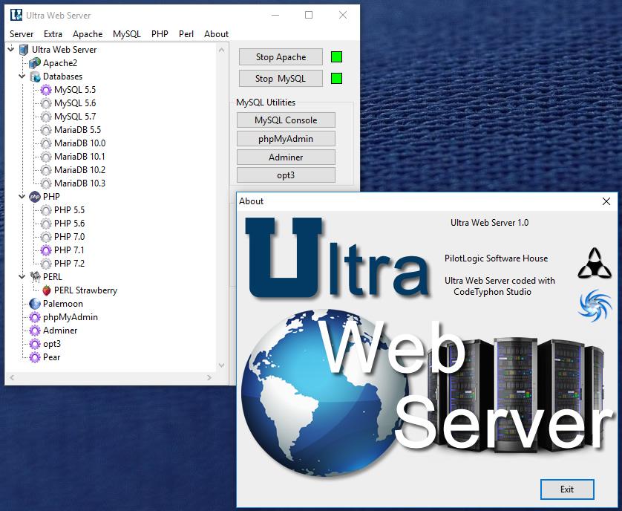Click the tree scrollbar up arrow
The height and width of the screenshot is (511, 622).
tap(222, 50)
